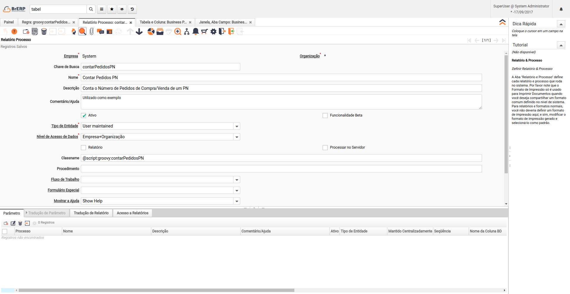570x294 pixels.
Task: Expand the Tipo de Entidade dropdown
Action: click(237, 126)
